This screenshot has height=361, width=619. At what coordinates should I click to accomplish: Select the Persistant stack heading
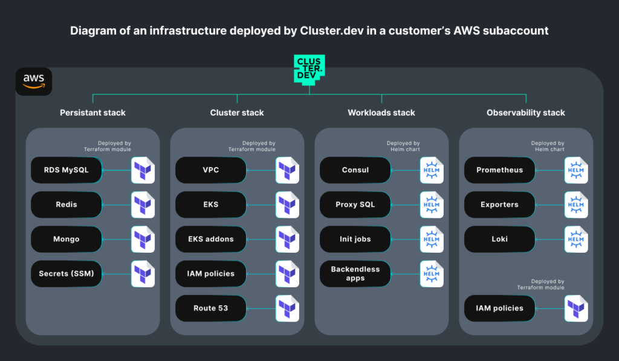(x=92, y=112)
